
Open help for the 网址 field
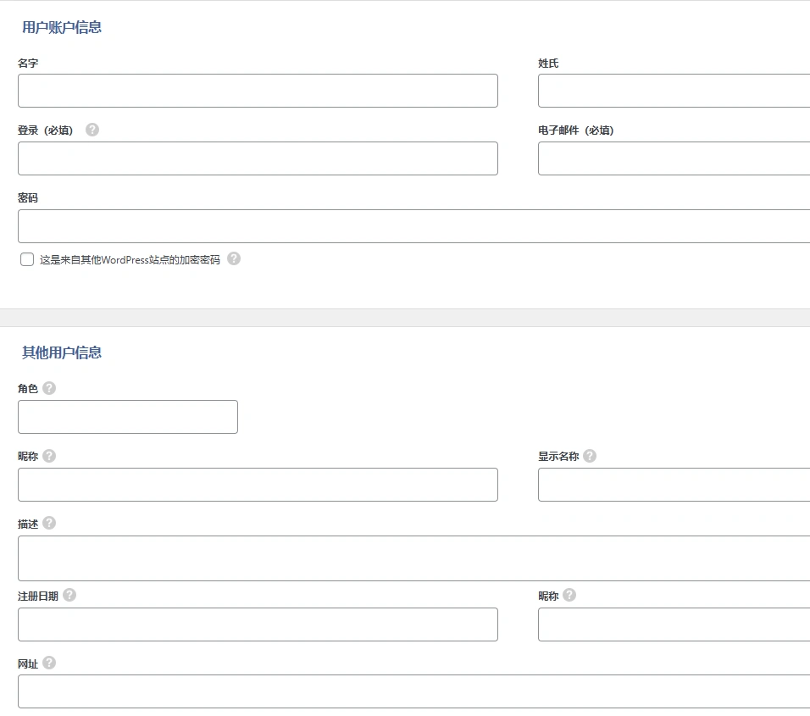click(x=49, y=663)
